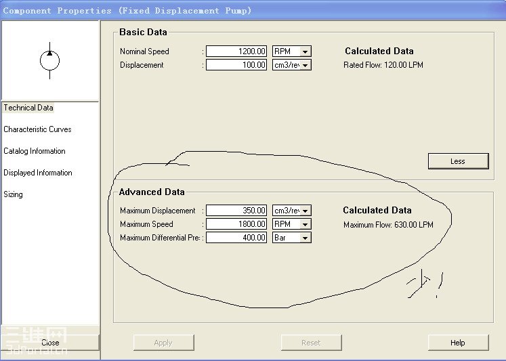Open the Technical Data section
The width and height of the screenshot is (506, 361).
[x=28, y=108]
